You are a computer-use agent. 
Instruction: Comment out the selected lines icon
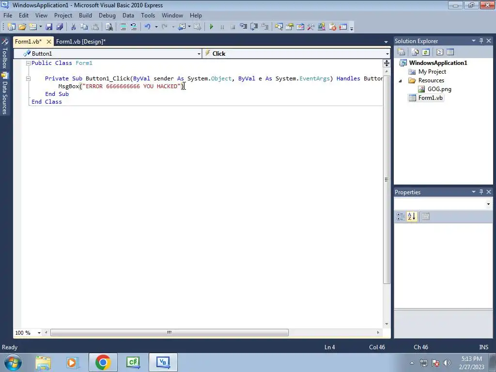coord(123,27)
